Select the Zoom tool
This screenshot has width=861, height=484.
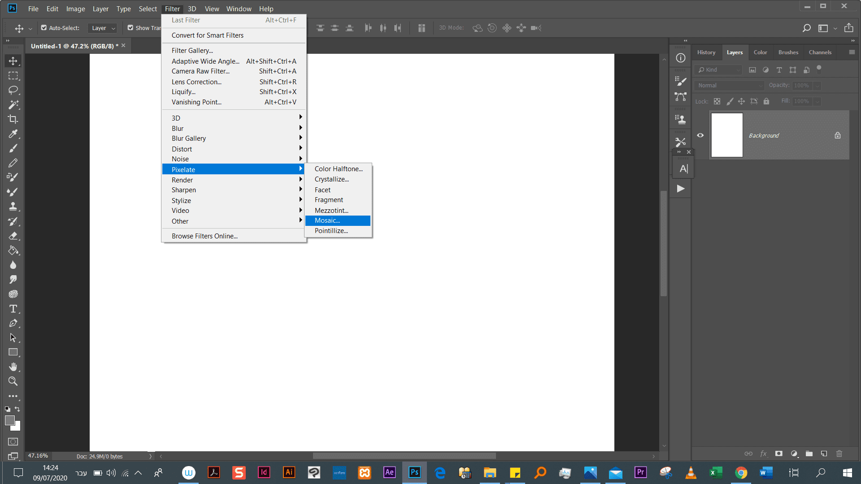pos(13,381)
